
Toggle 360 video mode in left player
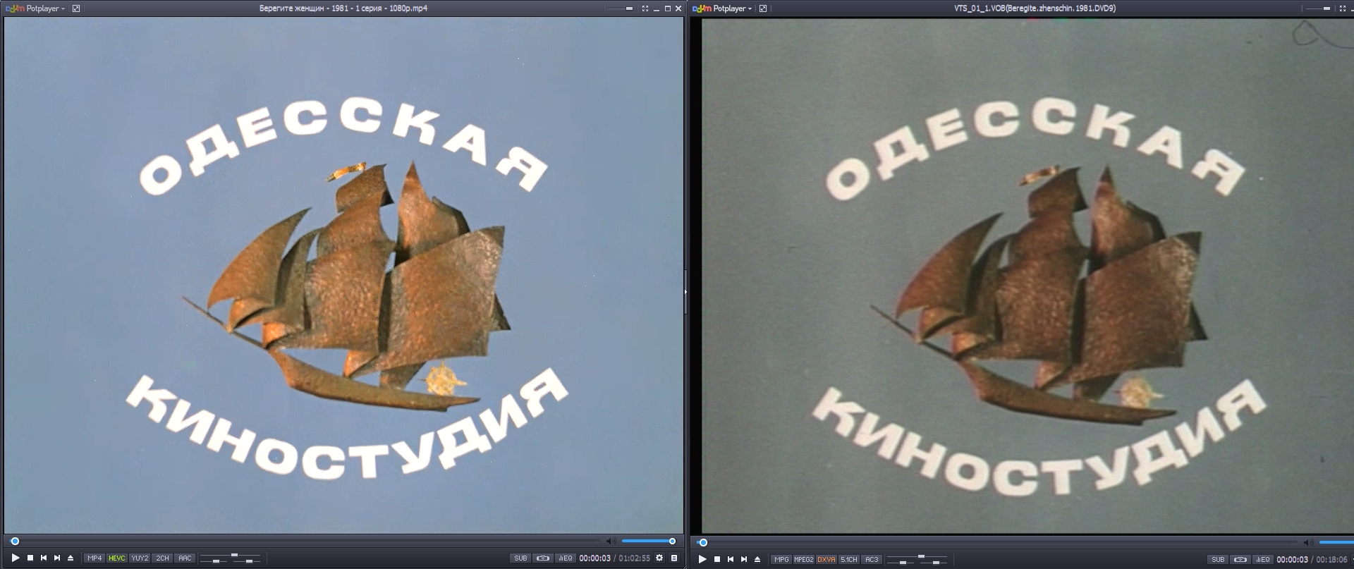click(543, 558)
